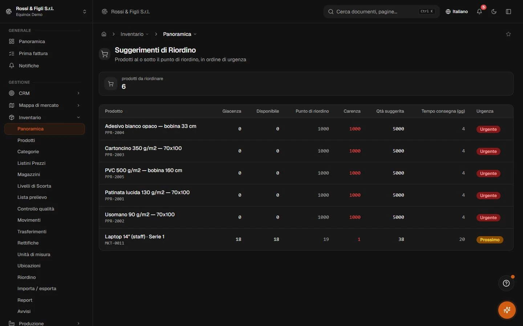Sort by Urgenza column header

tap(485, 111)
